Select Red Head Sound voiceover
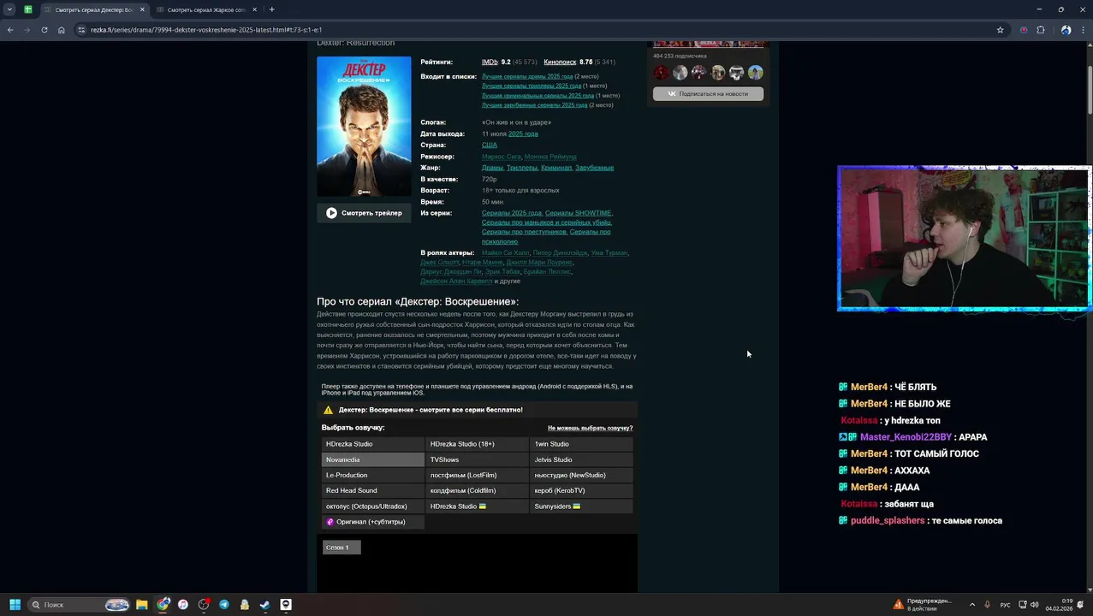 373,490
